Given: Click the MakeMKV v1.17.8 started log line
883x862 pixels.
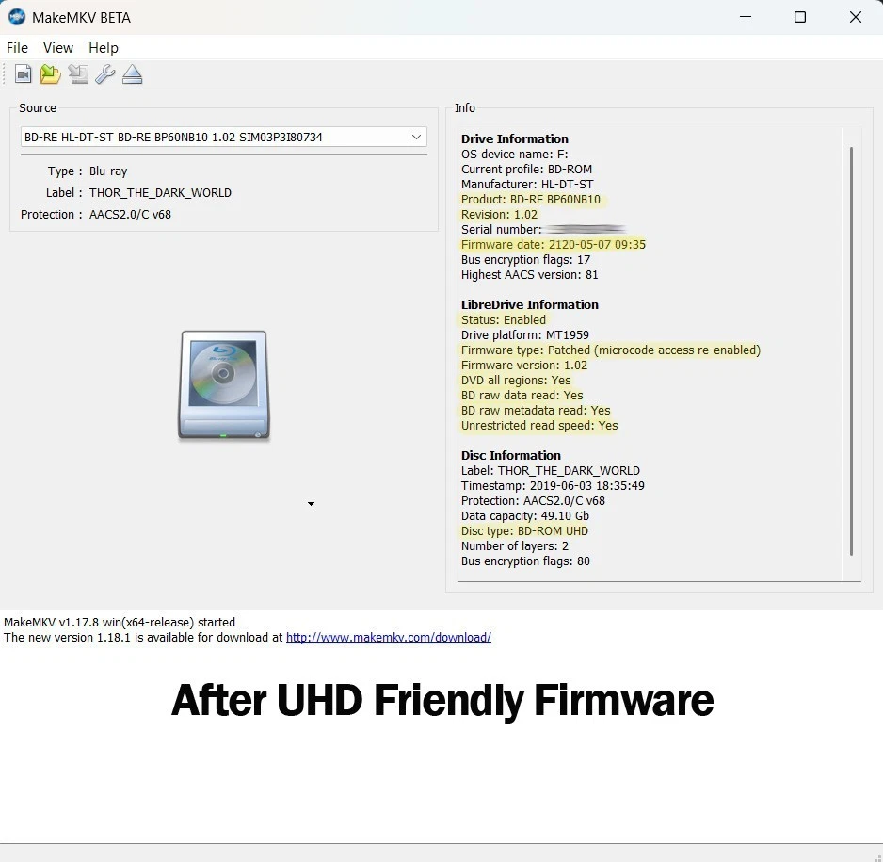Looking at the screenshot, I should point(120,622).
